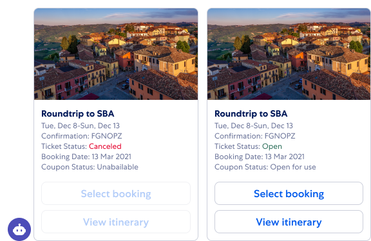This screenshot has width=371, height=241.
Task: Click Confirmation FGNOPZ on the Open ticket card
Action: 255,136
